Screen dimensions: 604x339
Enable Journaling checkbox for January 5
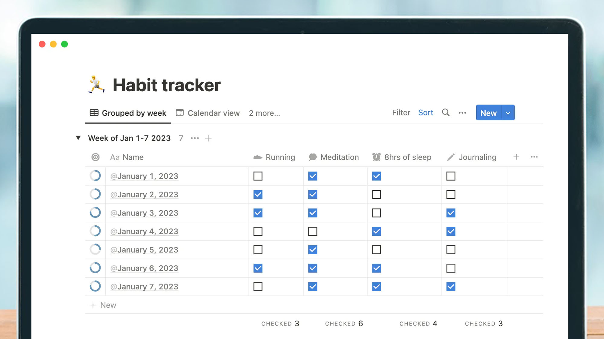coord(451,250)
